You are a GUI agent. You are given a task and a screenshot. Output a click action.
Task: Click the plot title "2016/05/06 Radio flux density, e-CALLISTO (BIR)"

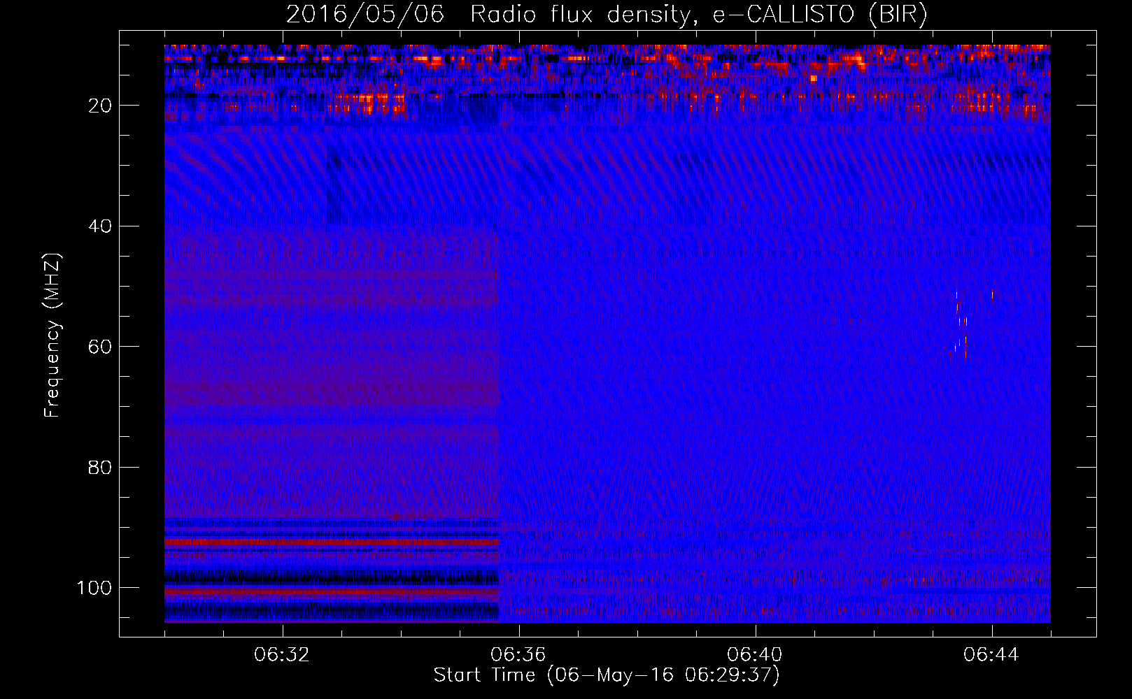[607, 14]
